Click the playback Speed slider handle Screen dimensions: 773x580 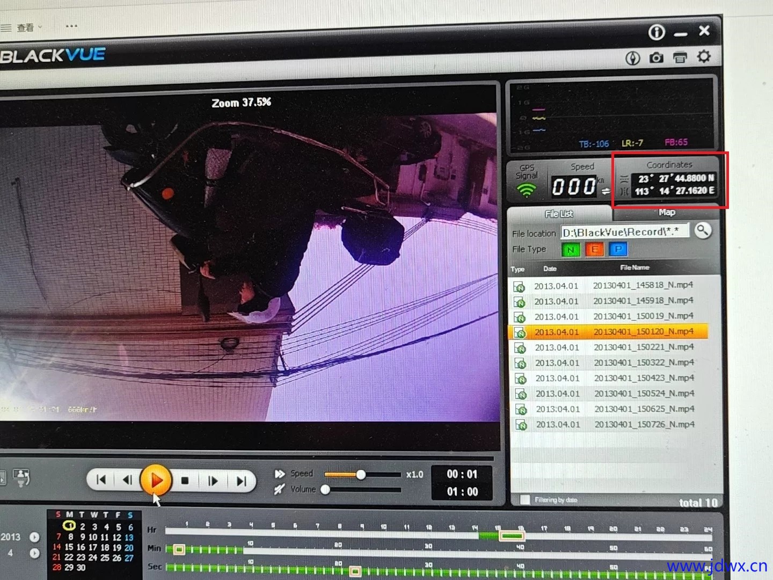pos(361,474)
